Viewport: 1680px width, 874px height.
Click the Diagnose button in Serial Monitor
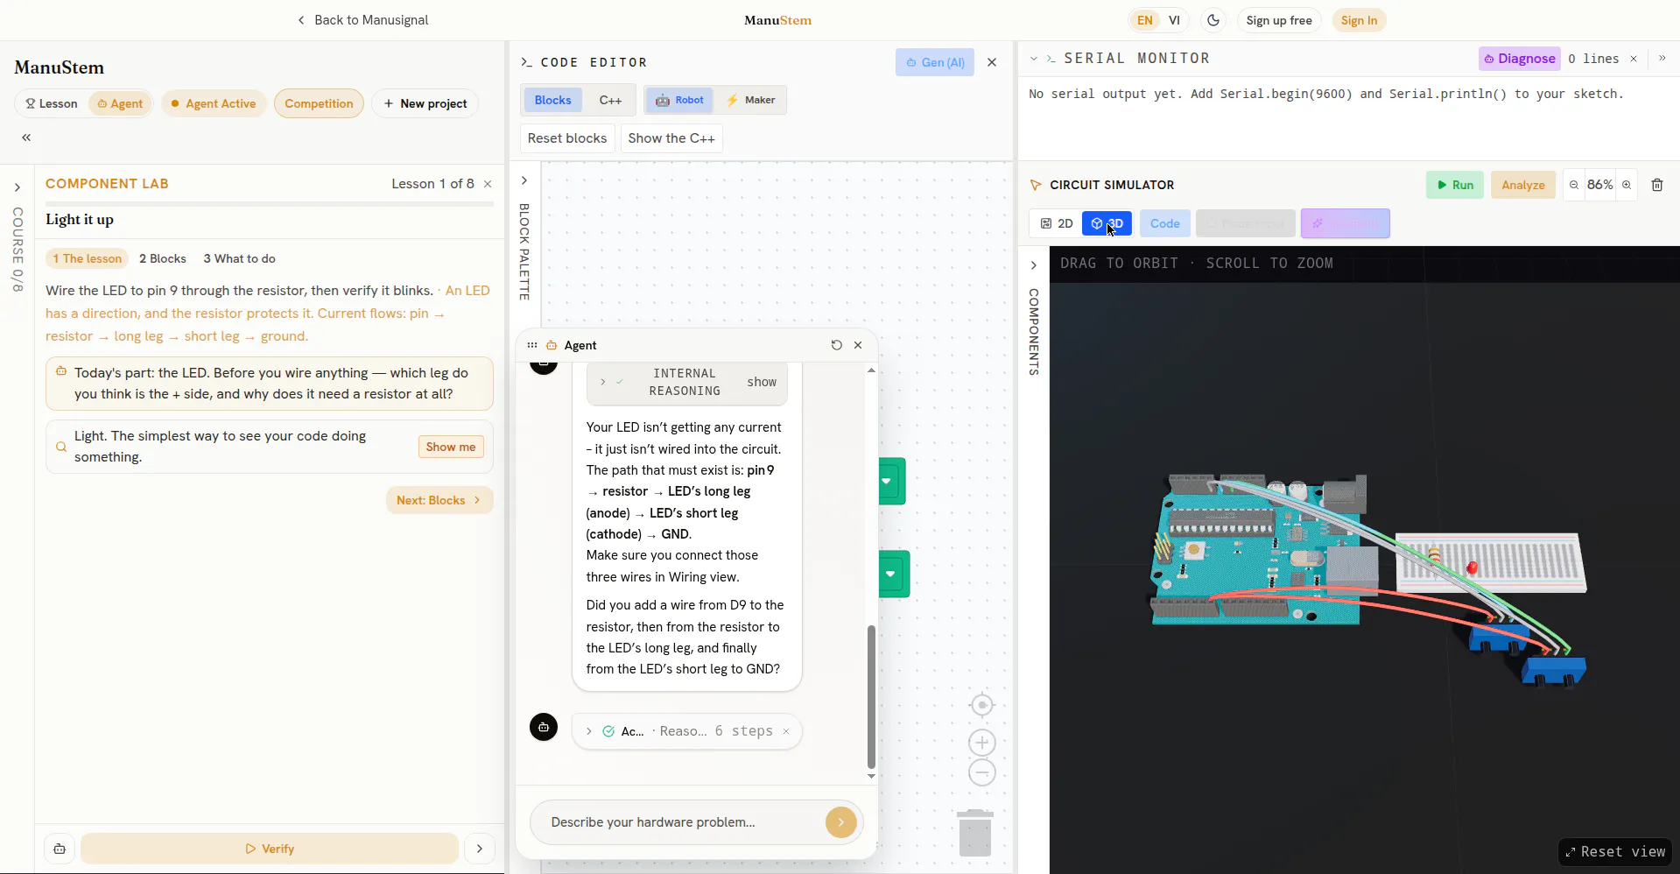click(x=1519, y=59)
